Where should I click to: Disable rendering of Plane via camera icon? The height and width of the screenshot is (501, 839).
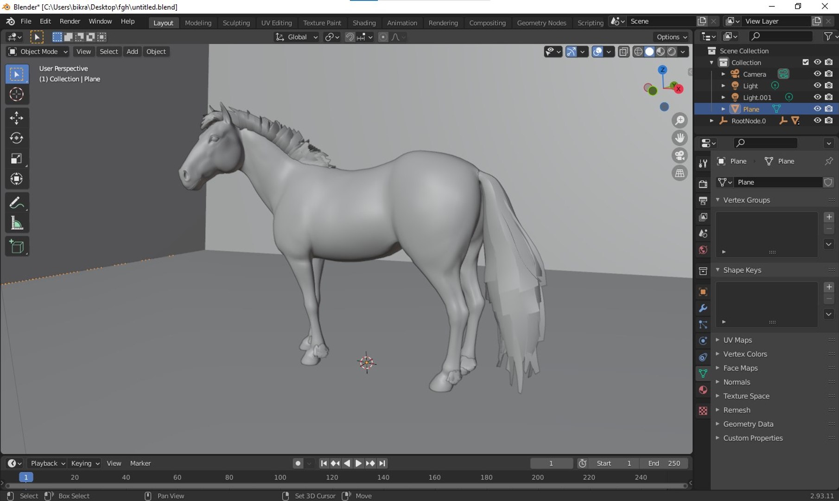829,109
